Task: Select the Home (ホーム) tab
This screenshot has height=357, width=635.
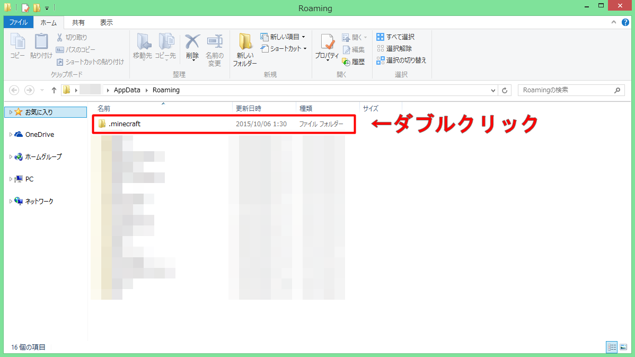Action: click(49, 23)
